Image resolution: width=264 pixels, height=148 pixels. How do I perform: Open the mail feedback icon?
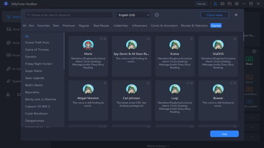(x=229, y=4)
